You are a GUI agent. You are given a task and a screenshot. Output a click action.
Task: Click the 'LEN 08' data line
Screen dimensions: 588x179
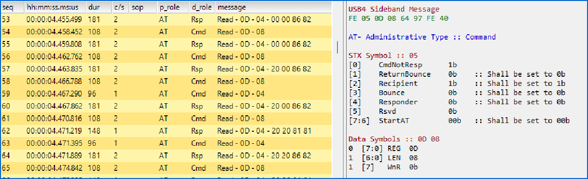pyautogui.click(x=383, y=158)
